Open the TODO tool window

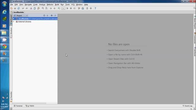tap(30, 106)
